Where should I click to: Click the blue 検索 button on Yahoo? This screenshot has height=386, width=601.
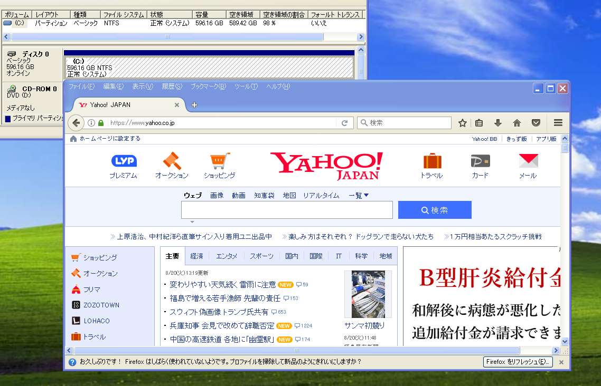(435, 210)
